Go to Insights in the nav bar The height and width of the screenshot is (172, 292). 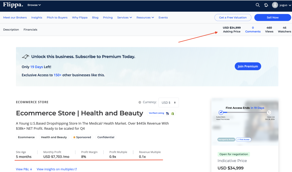(x=37, y=18)
